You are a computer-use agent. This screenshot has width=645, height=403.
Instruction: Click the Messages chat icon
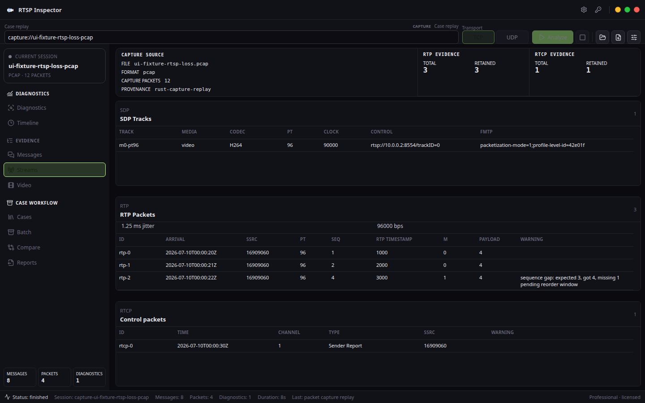click(x=11, y=155)
